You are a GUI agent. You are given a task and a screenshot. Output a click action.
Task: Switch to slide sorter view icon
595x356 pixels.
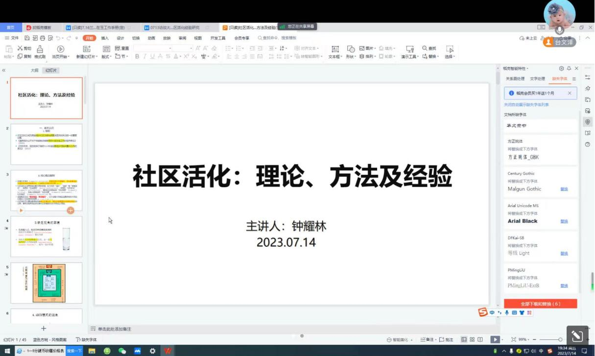click(x=472, y=339)
